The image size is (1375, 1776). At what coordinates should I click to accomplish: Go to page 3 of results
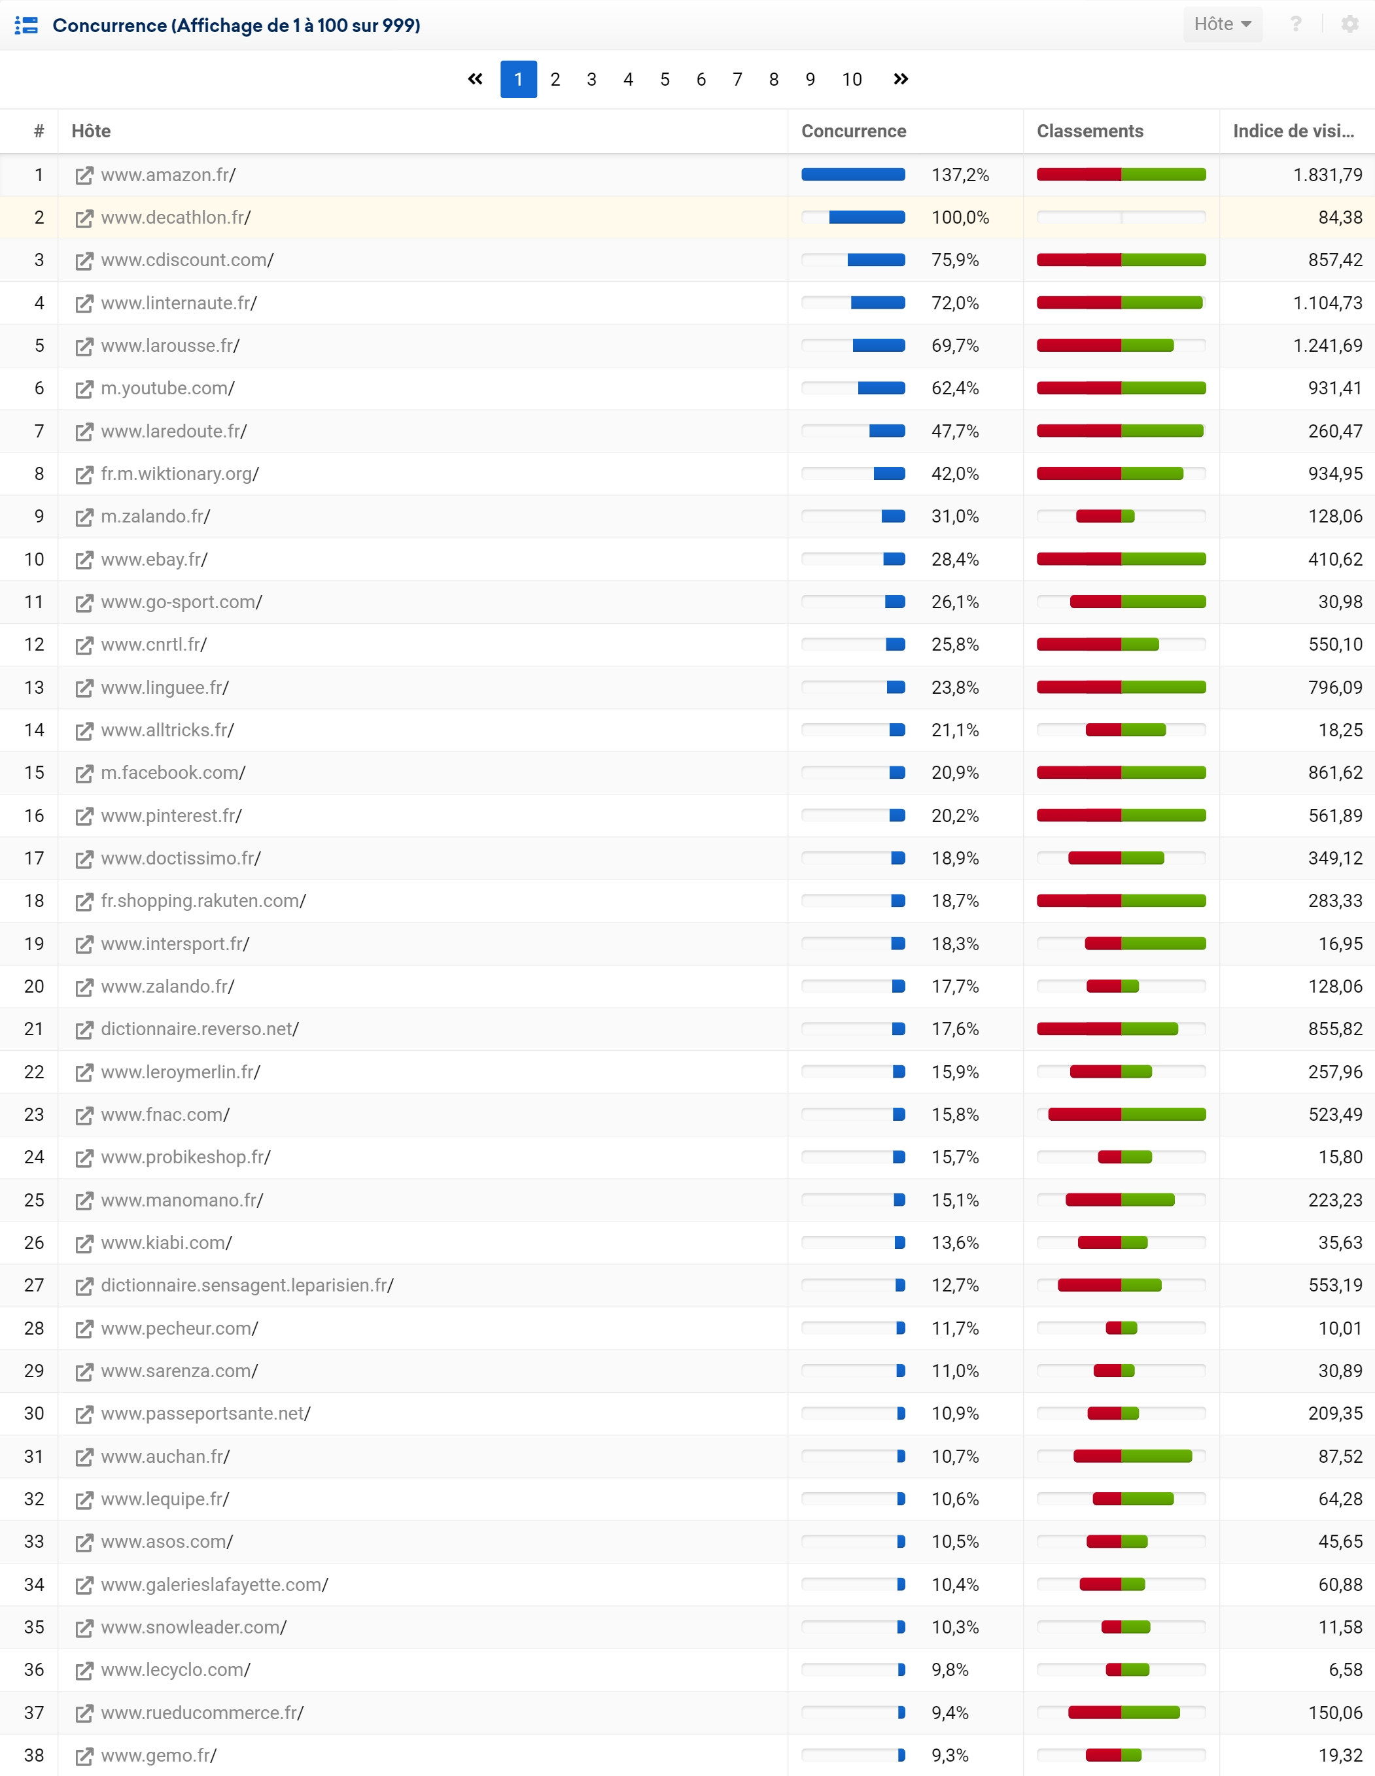tap(591, 79)
